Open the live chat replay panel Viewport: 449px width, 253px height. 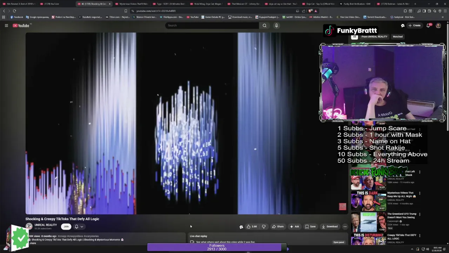[339, 242]
